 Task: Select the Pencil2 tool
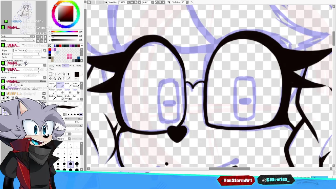(x=52, y=85)
